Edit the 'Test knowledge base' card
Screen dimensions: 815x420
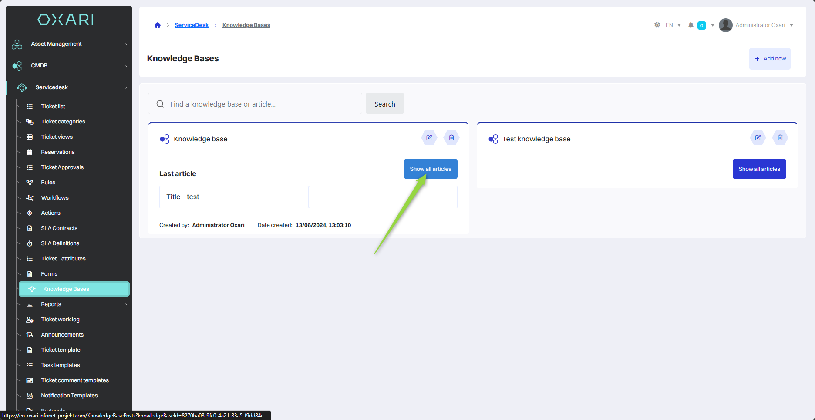pyautogui.click(x=758, y=138)
